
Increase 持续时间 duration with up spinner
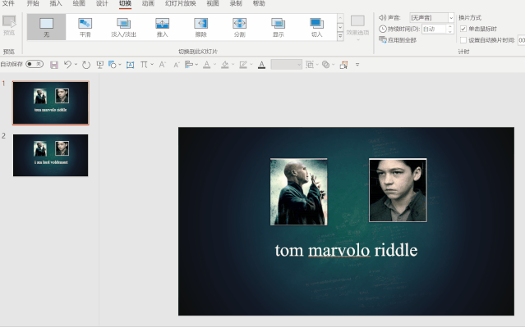click(x=450, y=26)
